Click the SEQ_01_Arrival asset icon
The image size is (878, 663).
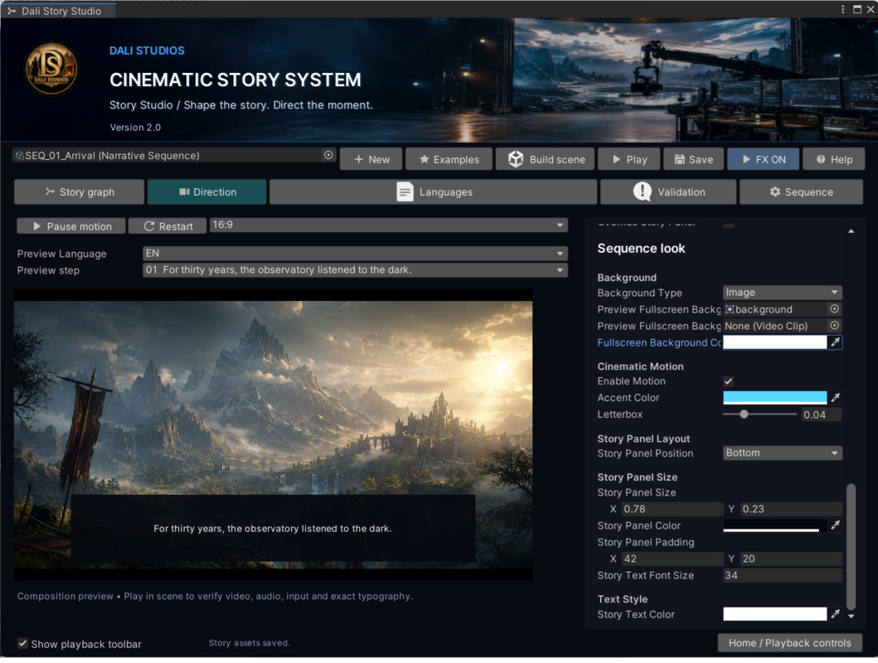[x=20, y=156]
